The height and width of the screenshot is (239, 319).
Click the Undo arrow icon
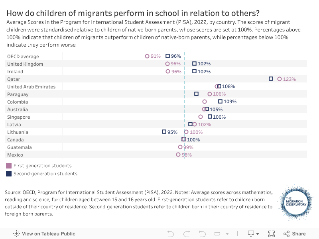171,234
